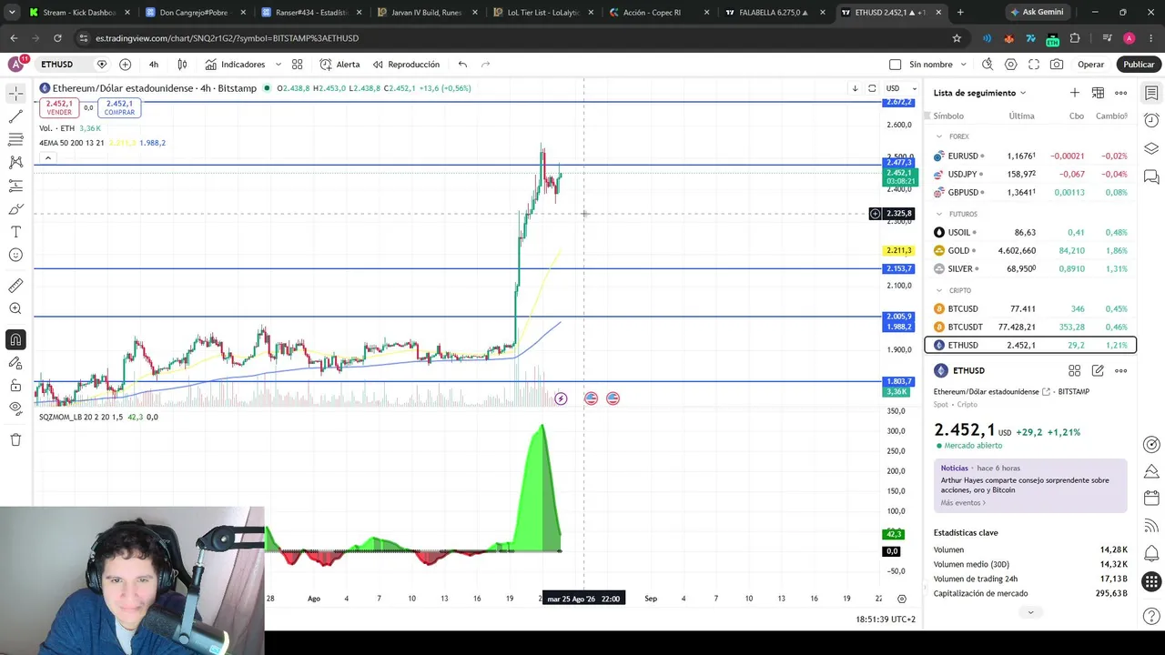This screenshot has width=1165, height=655.
Task: Toggle hide all drawings eye
Action: pyautogui.click(x=15, y=408)
